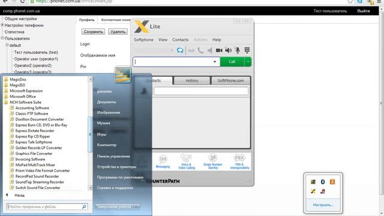The image size is (384, 216).
Task: Click the Single Number Identity icon
Action: (213, 161)
